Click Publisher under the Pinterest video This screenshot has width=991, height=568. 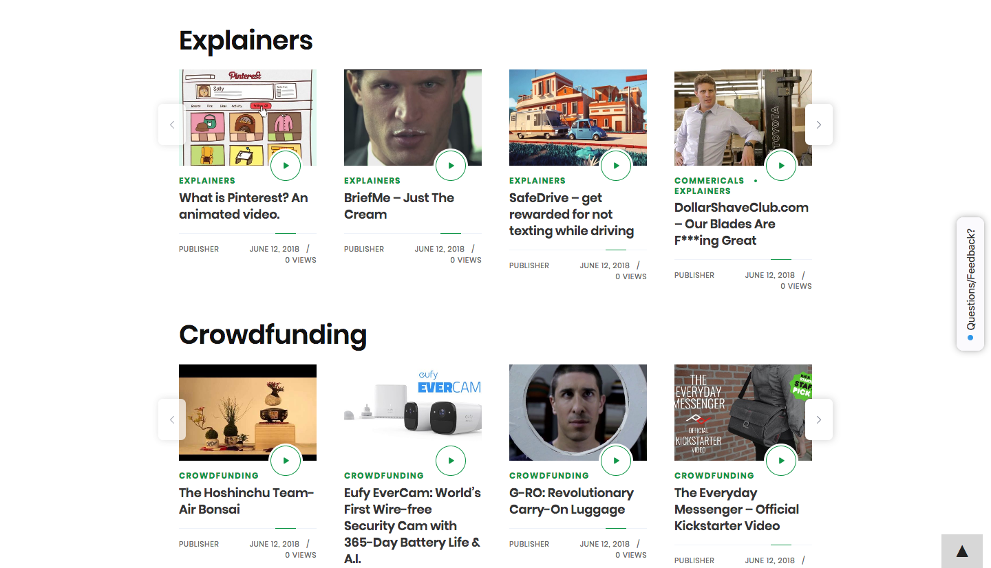(199, 249)
